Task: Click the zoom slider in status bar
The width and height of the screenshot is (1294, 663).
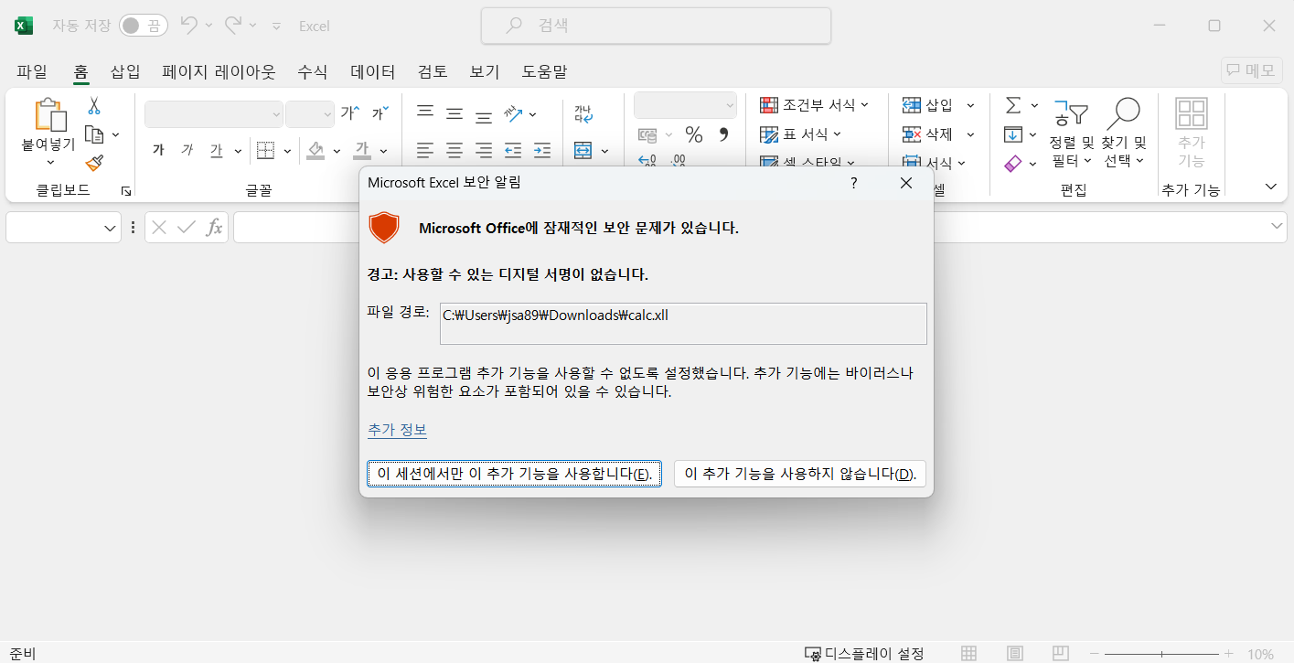Action: pyautogui.click(x=1161, y=654)
